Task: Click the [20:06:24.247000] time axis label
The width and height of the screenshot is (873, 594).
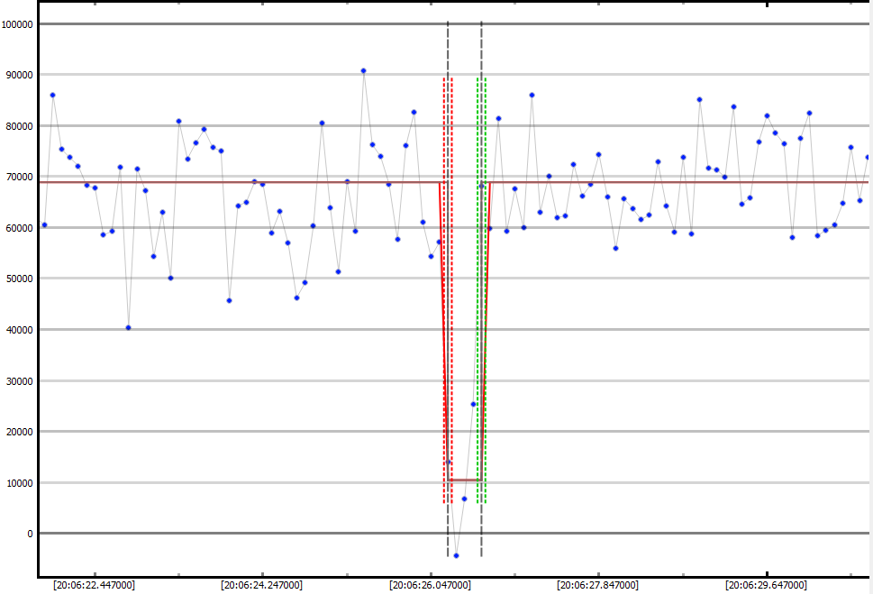Action: tap(261, 585)
